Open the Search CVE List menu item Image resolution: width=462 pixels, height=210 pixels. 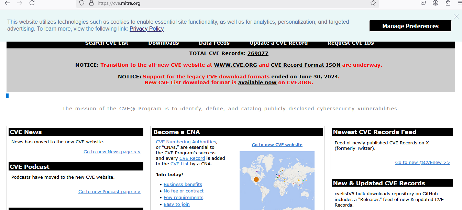(107, 43)
